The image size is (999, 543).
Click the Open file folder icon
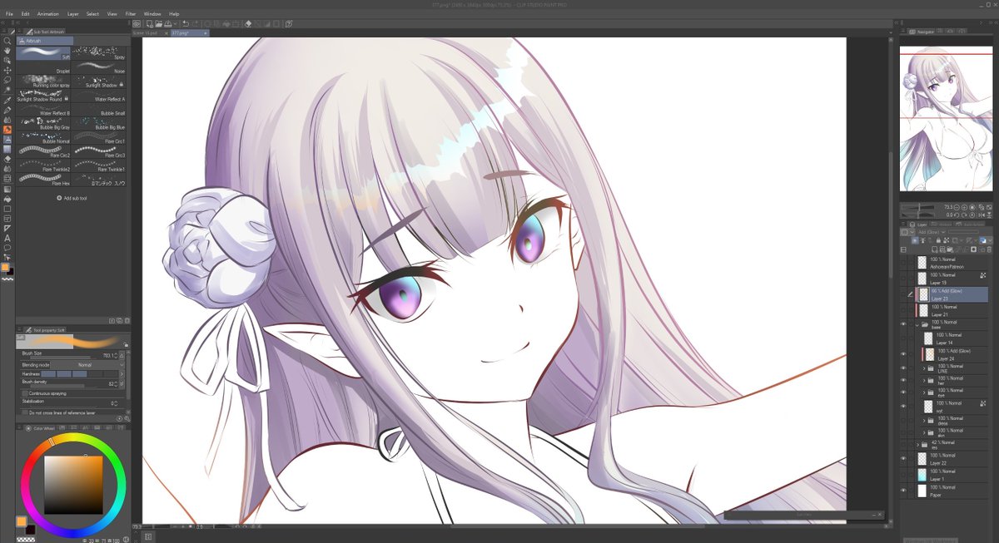tap(161, 24)
